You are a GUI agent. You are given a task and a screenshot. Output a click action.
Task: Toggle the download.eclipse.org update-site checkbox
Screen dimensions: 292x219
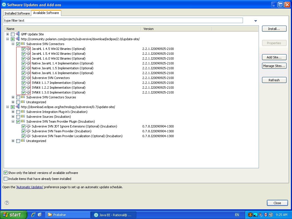click(13, 107)
